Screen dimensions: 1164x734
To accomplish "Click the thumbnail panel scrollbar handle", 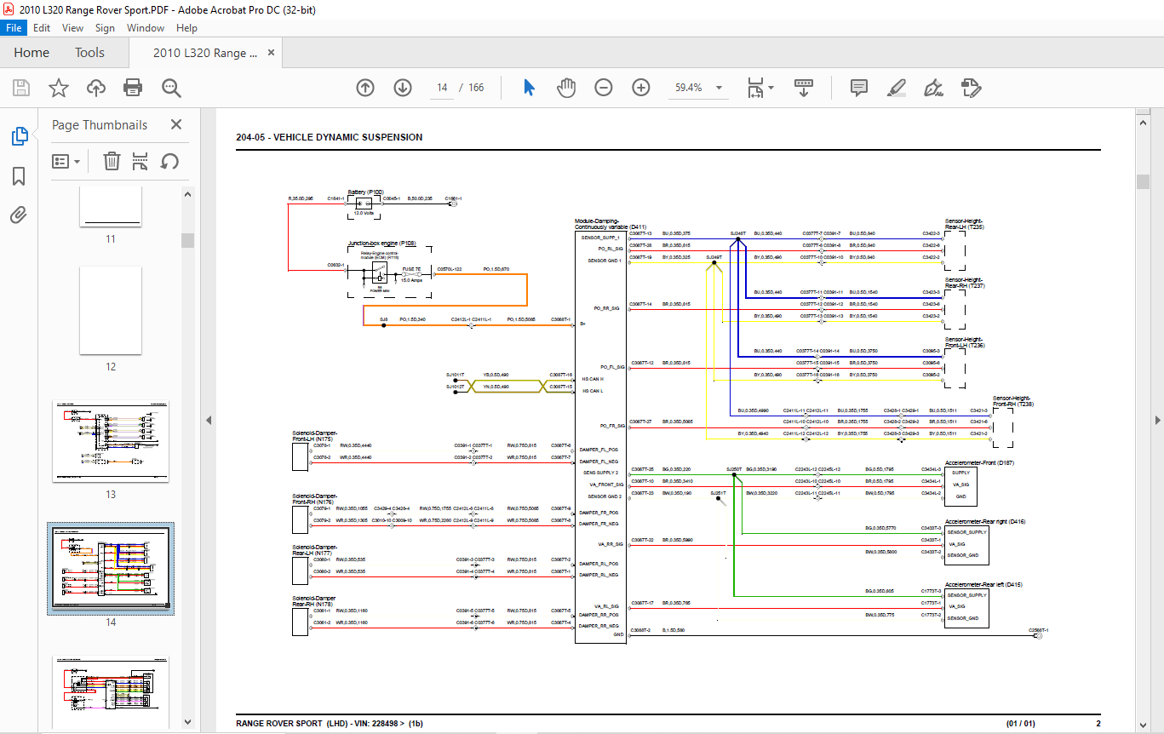I will click(x=187, y=240).
